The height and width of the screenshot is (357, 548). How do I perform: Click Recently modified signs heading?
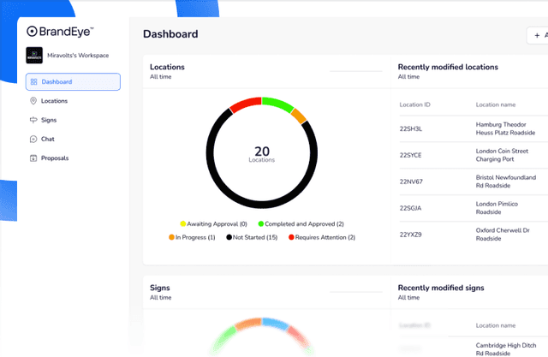[x=441, y=288]
